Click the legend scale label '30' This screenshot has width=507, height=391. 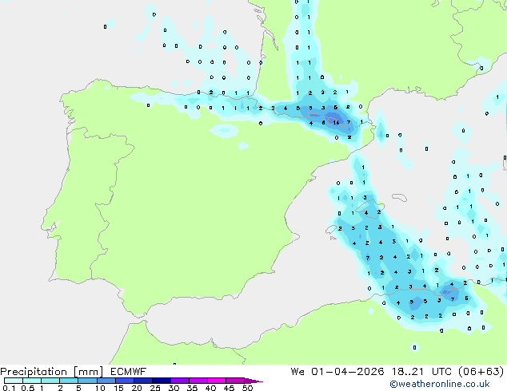pos(174,388)
